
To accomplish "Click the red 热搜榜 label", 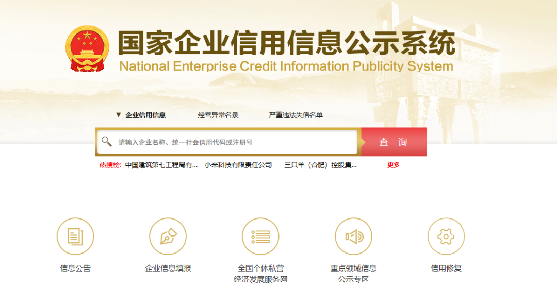I will coord(110,165).
